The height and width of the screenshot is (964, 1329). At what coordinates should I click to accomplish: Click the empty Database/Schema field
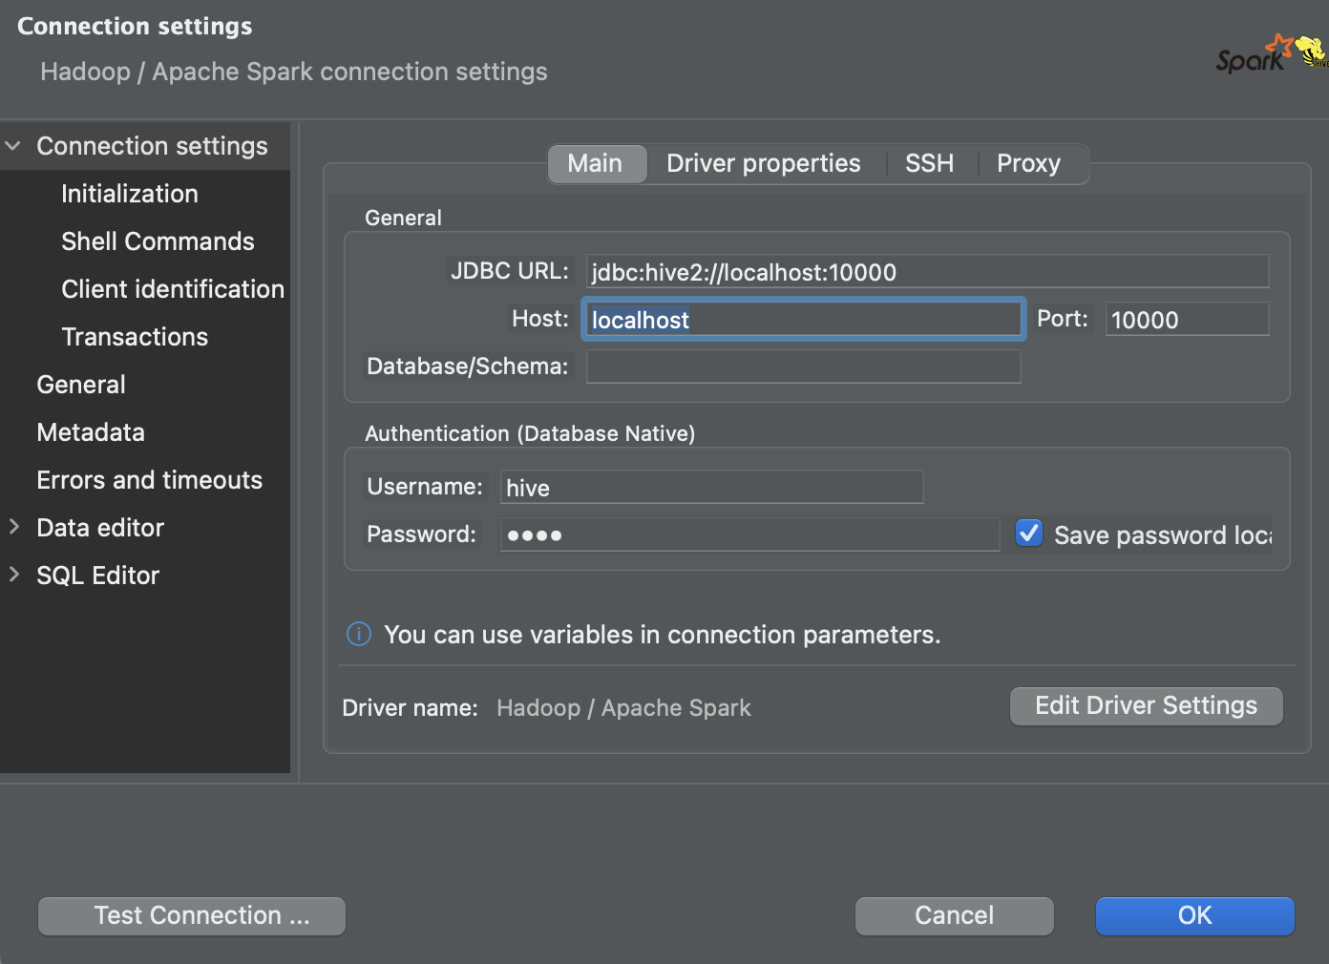tap(803, 367)
